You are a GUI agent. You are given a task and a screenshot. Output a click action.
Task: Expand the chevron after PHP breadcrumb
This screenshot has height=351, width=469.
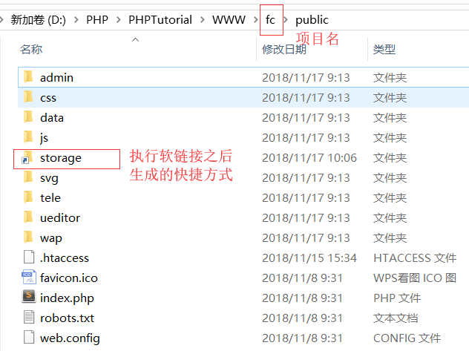coord(119,20)
